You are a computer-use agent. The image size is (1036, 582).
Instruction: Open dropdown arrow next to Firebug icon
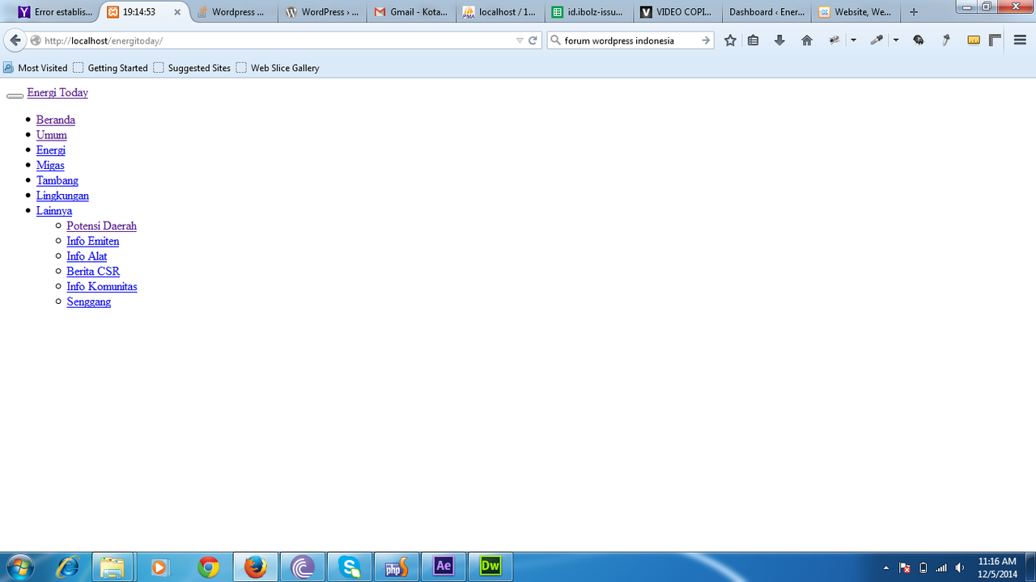[x=853, y=40]
